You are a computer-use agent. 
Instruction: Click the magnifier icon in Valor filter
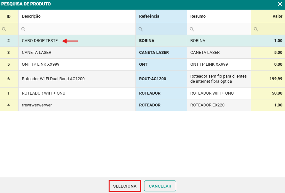click(x=256, y=29)
